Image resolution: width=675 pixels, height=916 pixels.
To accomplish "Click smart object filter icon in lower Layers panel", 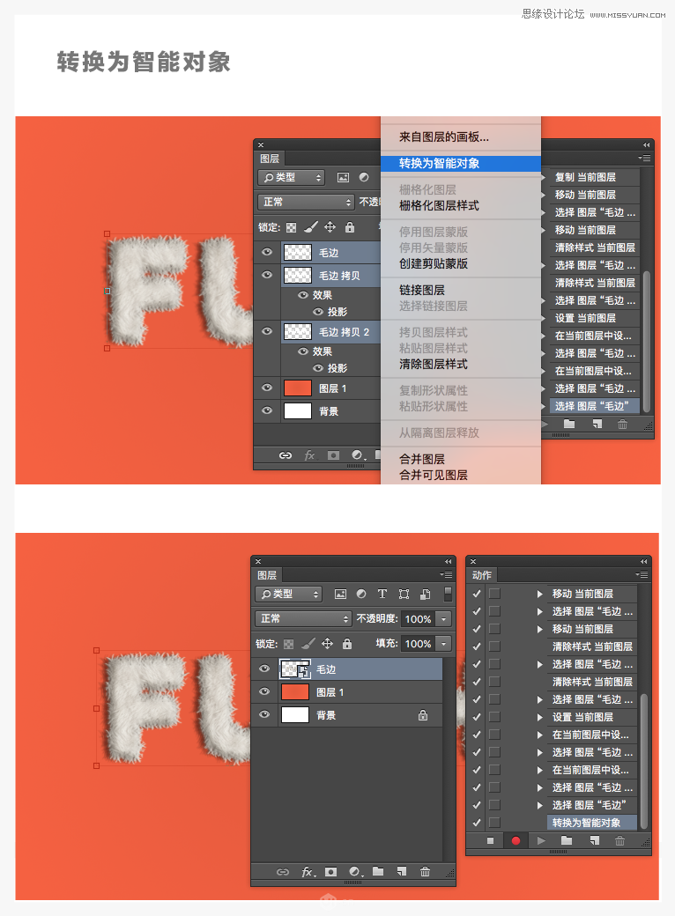I will coord(426,595).
